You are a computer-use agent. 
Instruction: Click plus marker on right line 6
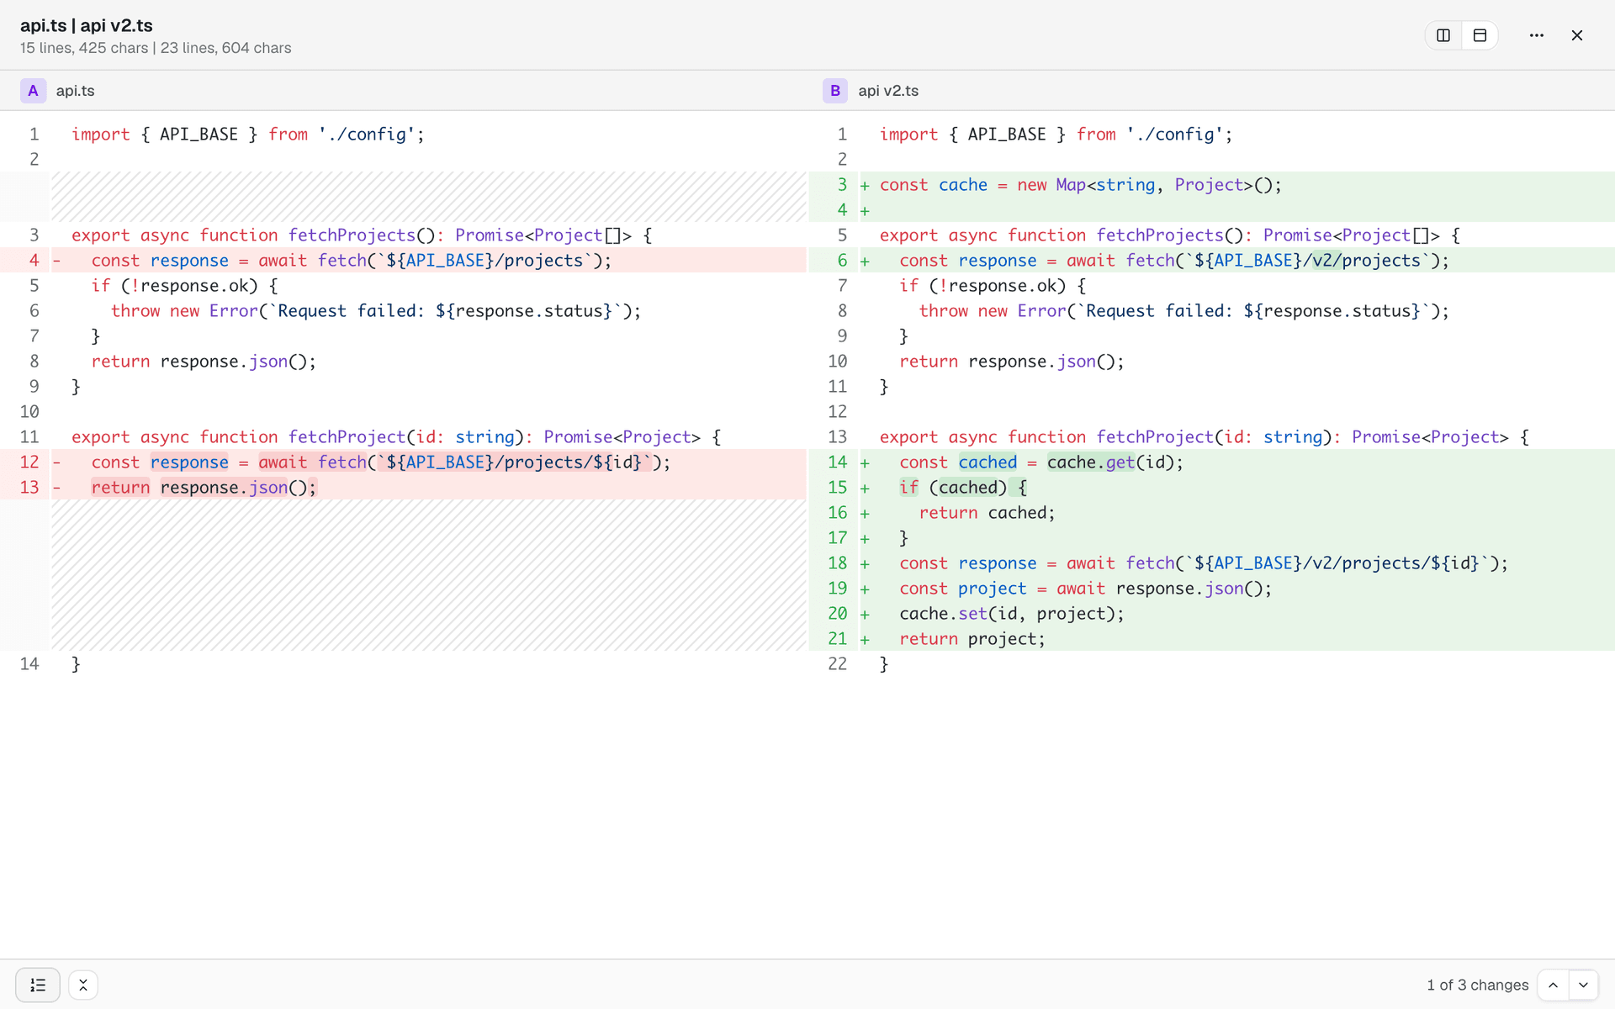tap(865, 261)
